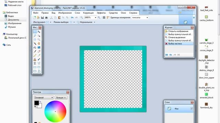Toggle the rulers toolbar icon
The image size is (220, 123).
tap(108, 17)
